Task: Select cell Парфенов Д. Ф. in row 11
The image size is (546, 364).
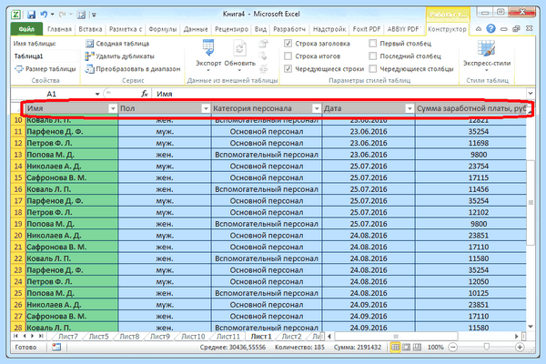Action: point(72,132)
